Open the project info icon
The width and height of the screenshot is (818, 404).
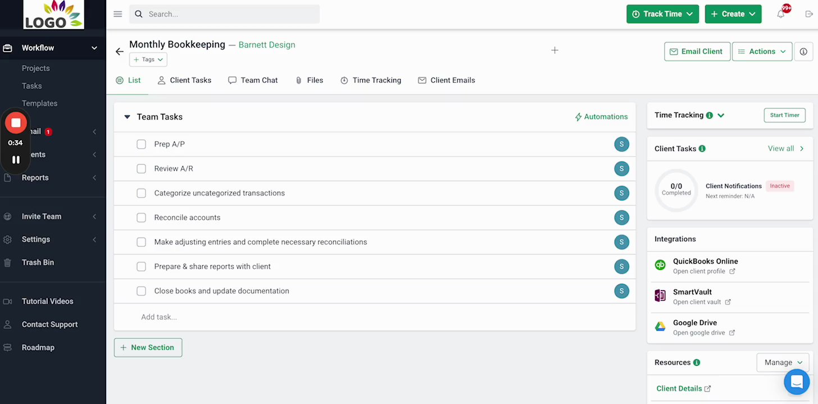(803, 52)
